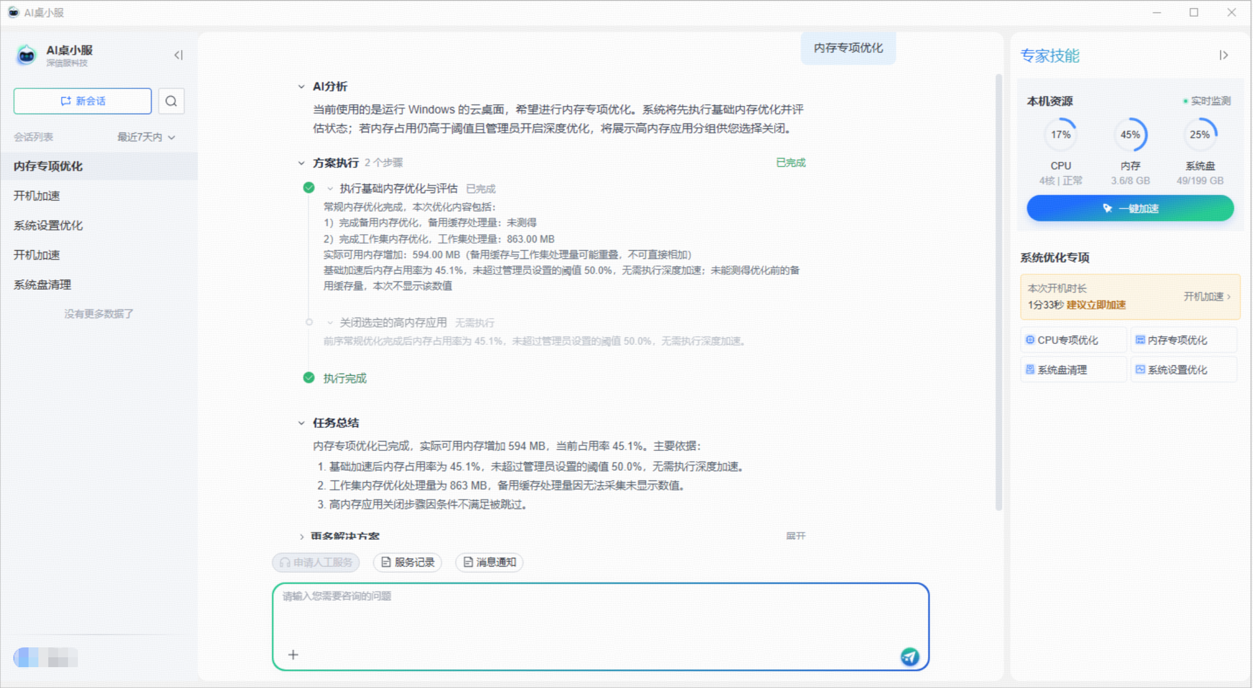
Task: Launch 内存专项优化 skill in right panel
Action: (x=1183, y=340)
